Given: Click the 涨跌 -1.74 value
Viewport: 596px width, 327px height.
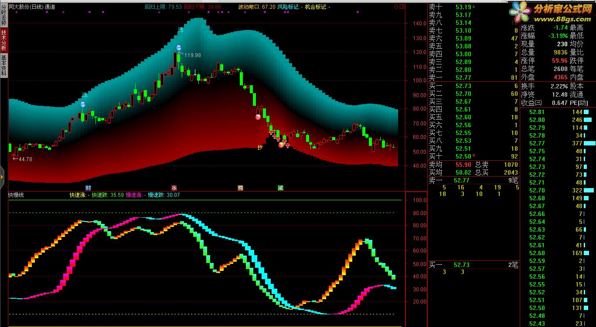Looking at the screenshot, I should (560, 28).
